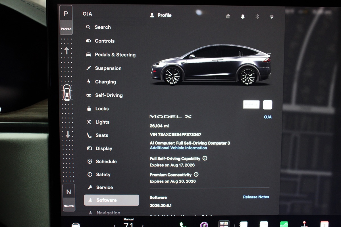Tap info icon beside Premium Connectivity
Image resolution: width=341 pixels, height=227 pixels.
click(196, 175)
